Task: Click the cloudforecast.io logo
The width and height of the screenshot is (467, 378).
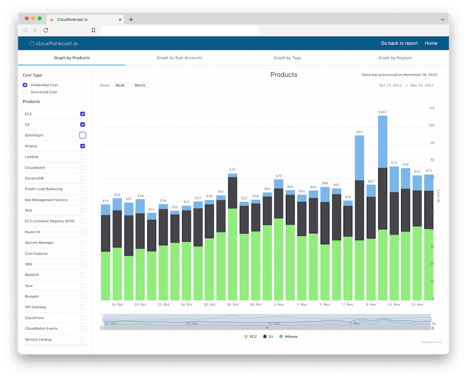Action: (x=53, y=44)
